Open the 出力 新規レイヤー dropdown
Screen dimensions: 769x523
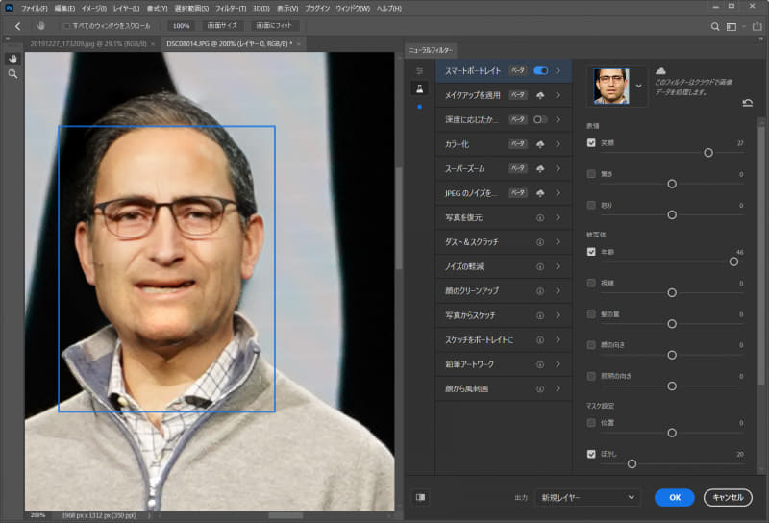coord(586,497)
